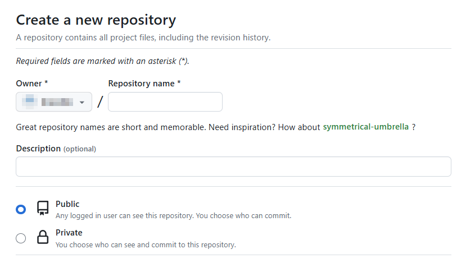Viewport: 466px width, 263px height.
Task: Click inside the Repository name field
Action: (x=165, y=102)
